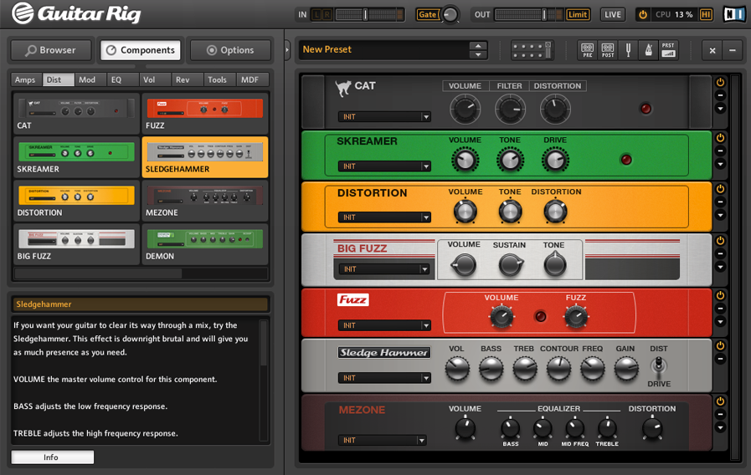Minimize the Sledge Hammer component
The height and width of the screenshot is (475, 751).
(x=720, y=359)
